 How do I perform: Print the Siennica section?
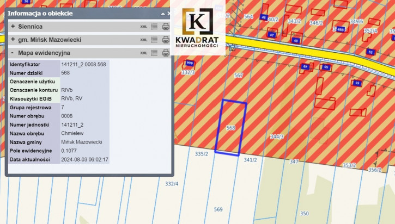tap(166, 27)
